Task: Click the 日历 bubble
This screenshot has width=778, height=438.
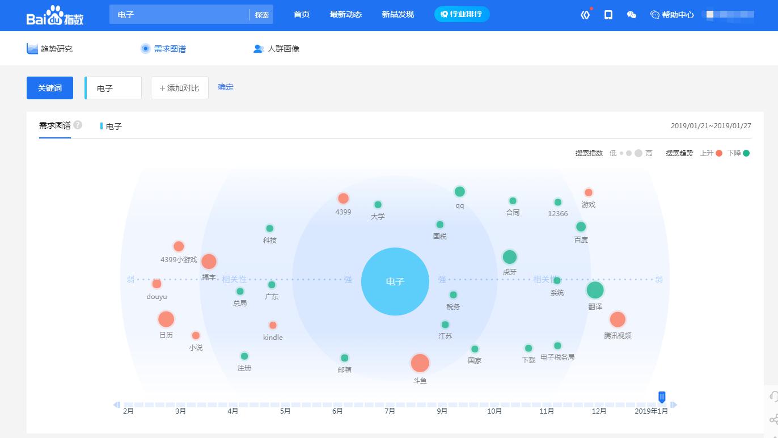Action: click(166, 319)
